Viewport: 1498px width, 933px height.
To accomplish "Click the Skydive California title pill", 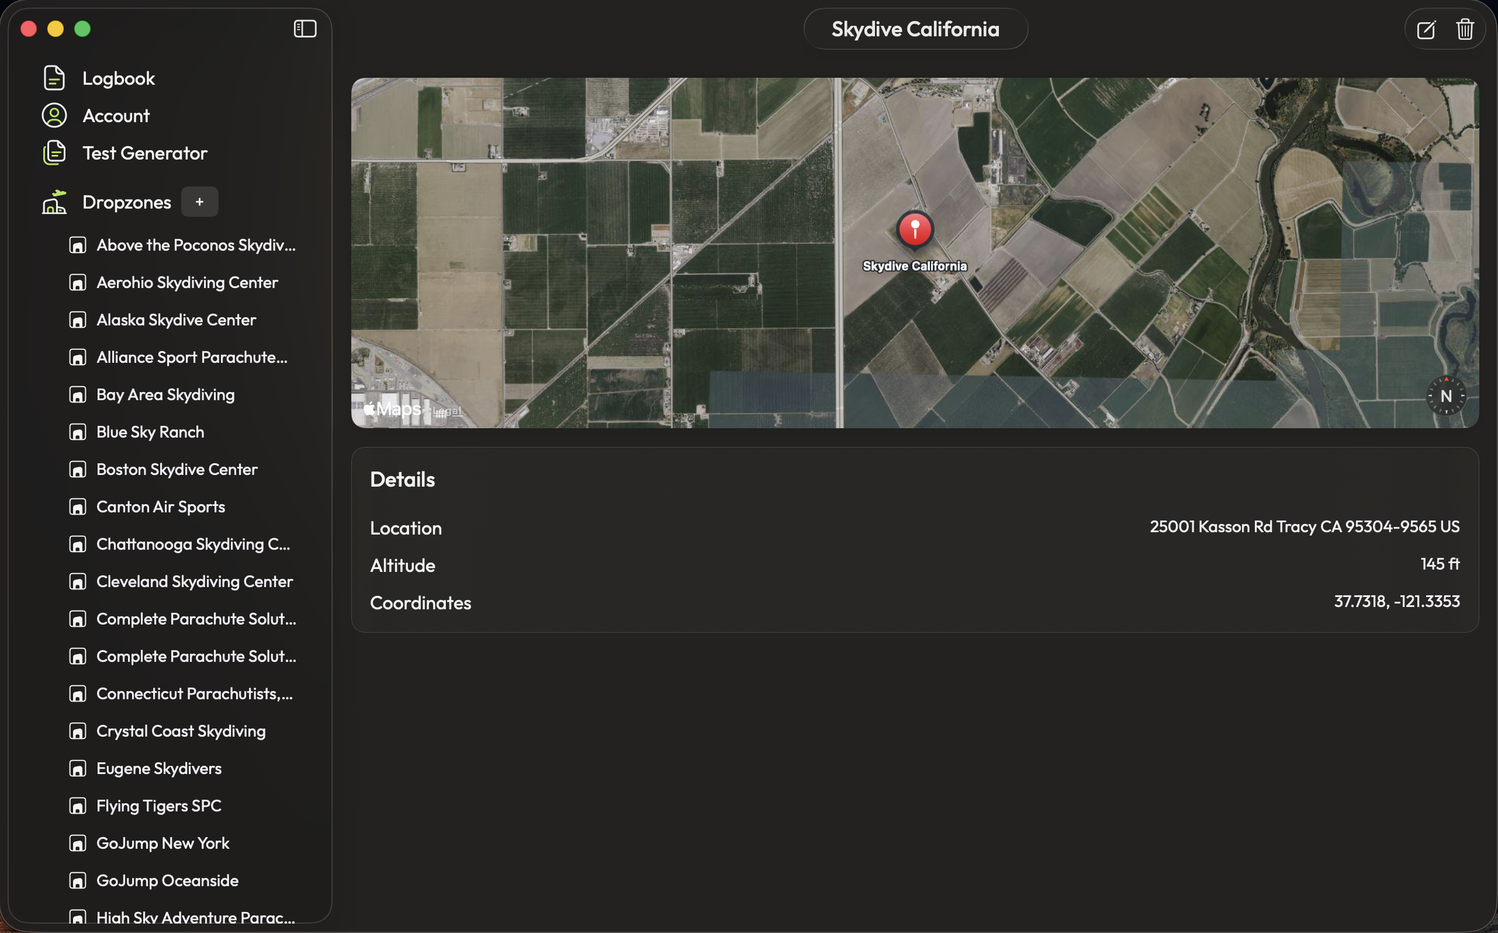I will [x=915, y=29].
